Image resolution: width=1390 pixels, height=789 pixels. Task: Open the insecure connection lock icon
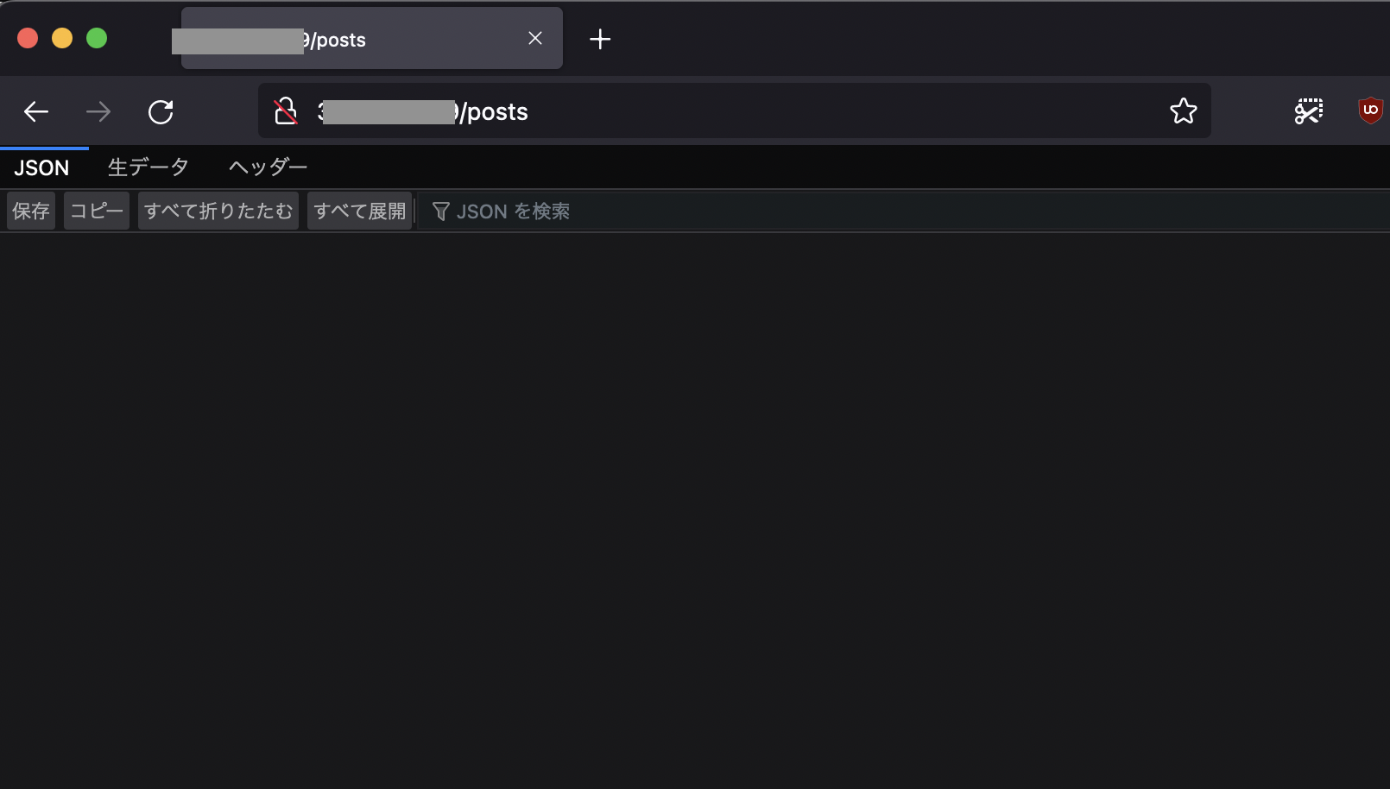tap(286, 111)
